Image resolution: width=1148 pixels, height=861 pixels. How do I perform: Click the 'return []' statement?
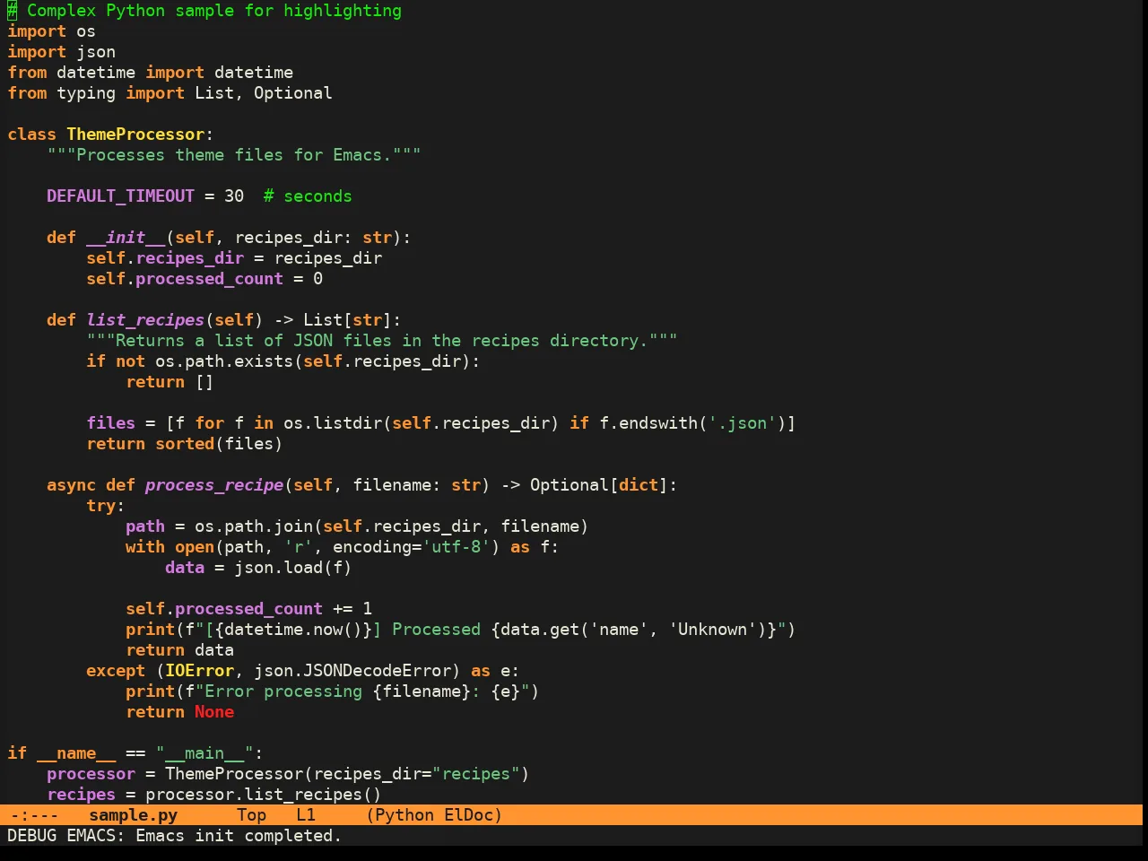[x=170, y=382]
